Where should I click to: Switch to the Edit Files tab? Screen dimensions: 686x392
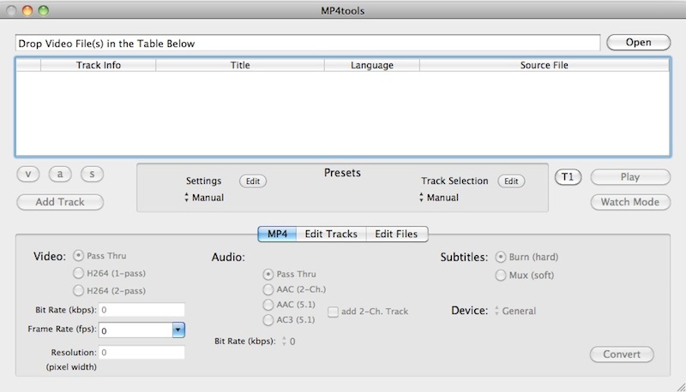397,234
